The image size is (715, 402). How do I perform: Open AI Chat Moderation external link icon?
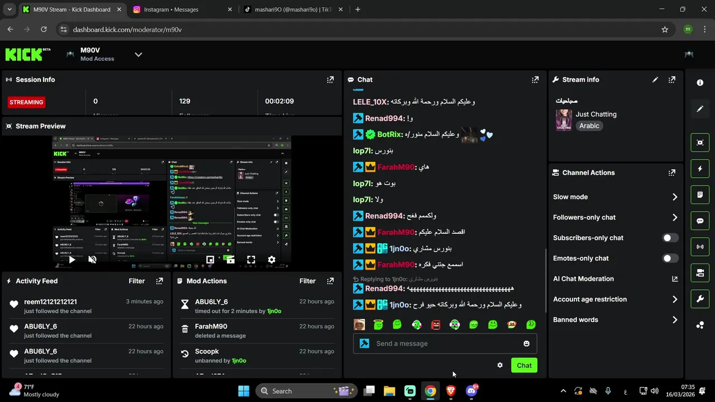click(x=675, y=279)
